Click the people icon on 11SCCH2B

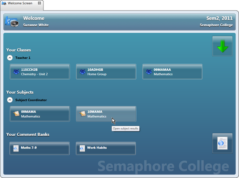point(16,72)
